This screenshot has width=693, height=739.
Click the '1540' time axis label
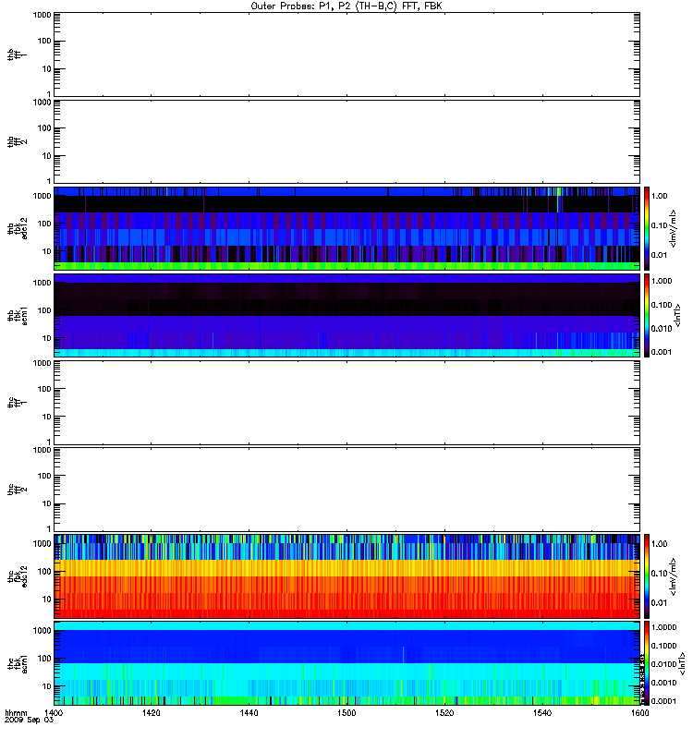click(542, 712)
